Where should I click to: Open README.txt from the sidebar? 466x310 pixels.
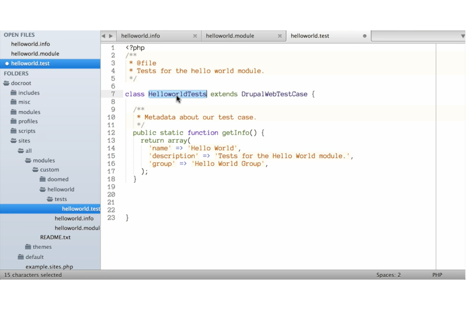[55, 237]
